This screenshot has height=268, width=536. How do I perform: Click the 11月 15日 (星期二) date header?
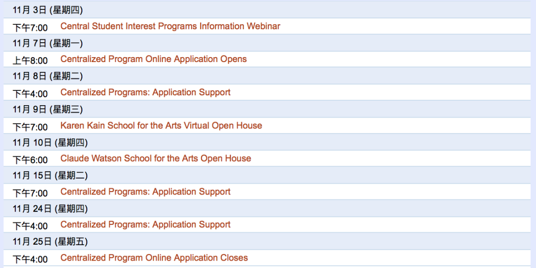pyautogui.click(x=50, y=175)
